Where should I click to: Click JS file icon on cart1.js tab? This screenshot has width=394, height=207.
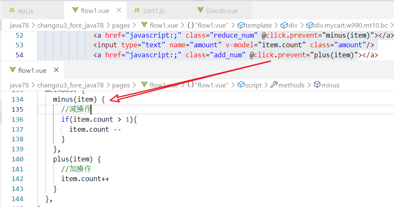point(137,10)
